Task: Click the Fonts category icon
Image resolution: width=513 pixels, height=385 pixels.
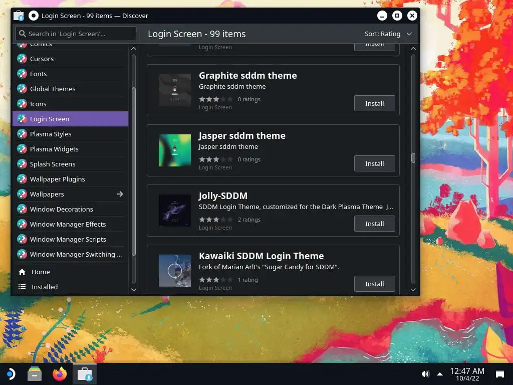Action: click(x=22, y=74)
